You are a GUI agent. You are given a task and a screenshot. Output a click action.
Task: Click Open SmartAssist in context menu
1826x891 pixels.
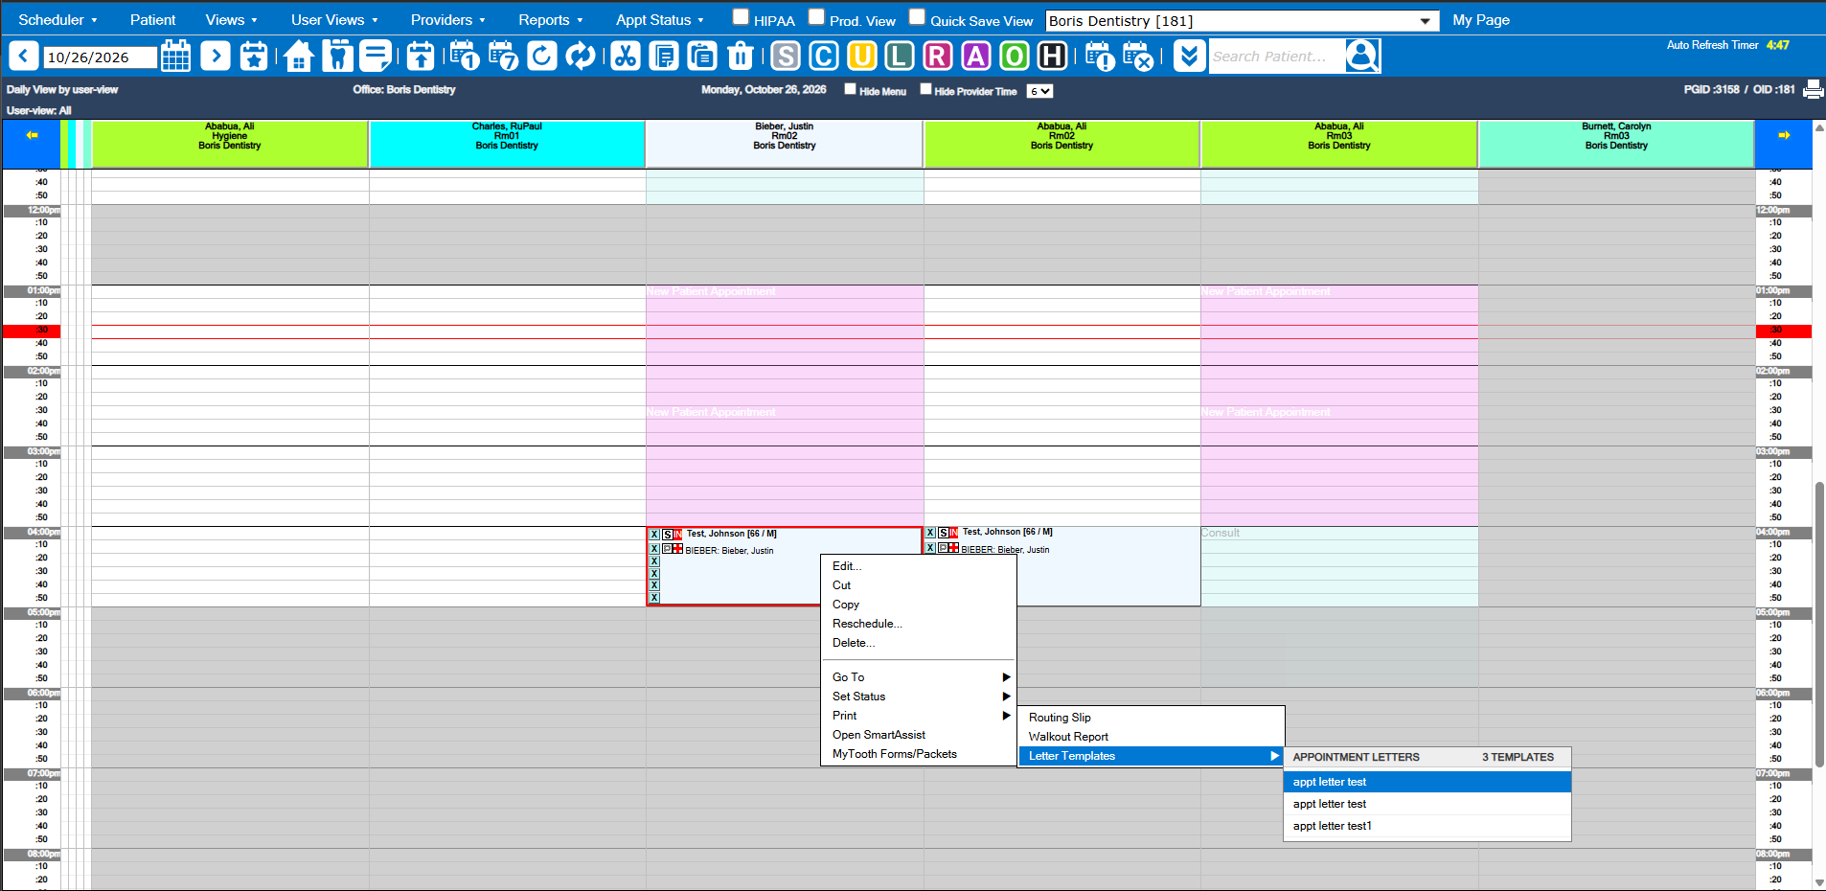coord(920,735)
